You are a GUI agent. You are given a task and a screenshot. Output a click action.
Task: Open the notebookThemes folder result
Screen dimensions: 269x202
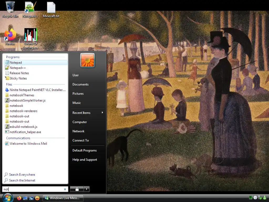click(x=36, y=95)
